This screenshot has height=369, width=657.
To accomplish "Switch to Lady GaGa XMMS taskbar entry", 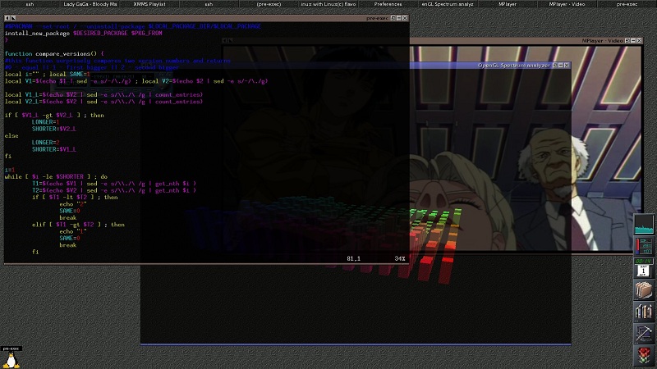I will coord(91,4).
